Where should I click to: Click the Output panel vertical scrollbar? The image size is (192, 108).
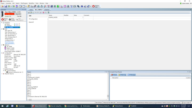(x=108, y=86)
